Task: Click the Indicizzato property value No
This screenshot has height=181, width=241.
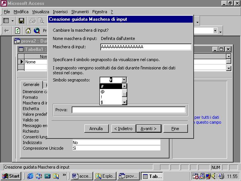Action: [x=116, y=143]
